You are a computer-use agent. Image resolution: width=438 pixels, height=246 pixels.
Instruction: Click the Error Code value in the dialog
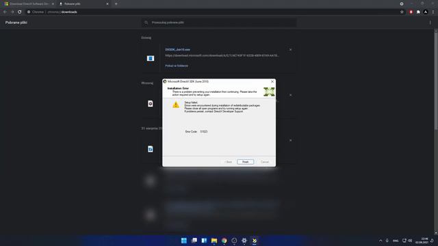pyautogui.click(x=204, y=131)
